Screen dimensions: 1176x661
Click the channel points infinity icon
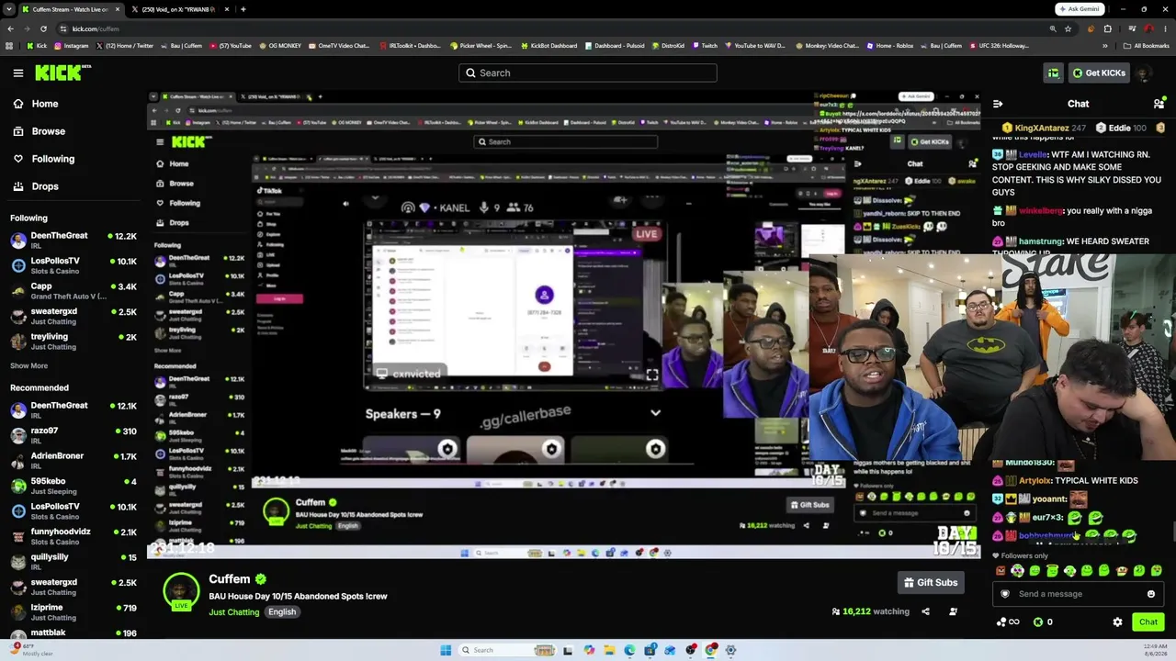pos(1008,622)
